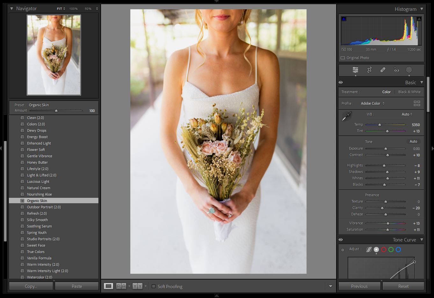Apply Auto tone adjustment
Image resolution: width=434 pixels, height=298 pixels.
413,141
